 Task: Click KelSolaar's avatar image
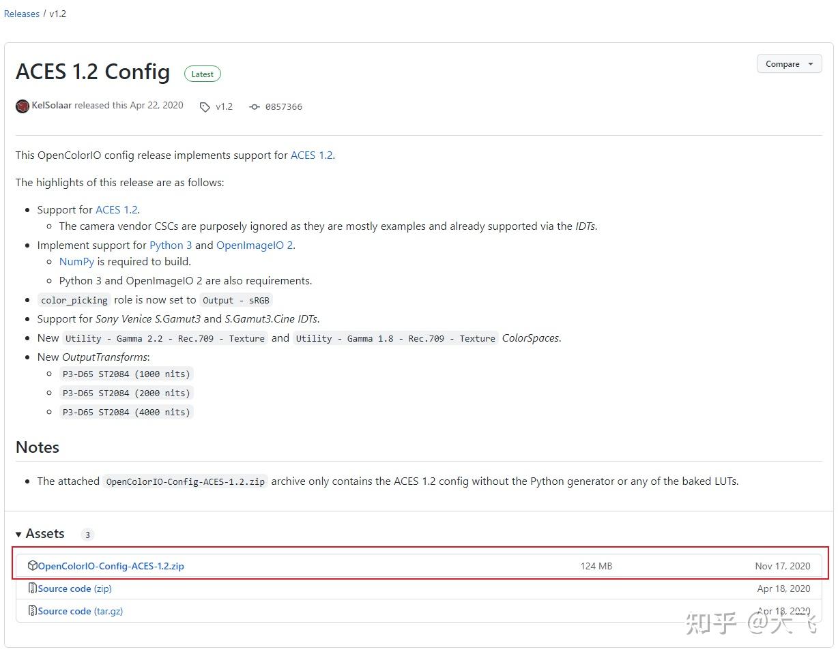[x=23, y=106]
